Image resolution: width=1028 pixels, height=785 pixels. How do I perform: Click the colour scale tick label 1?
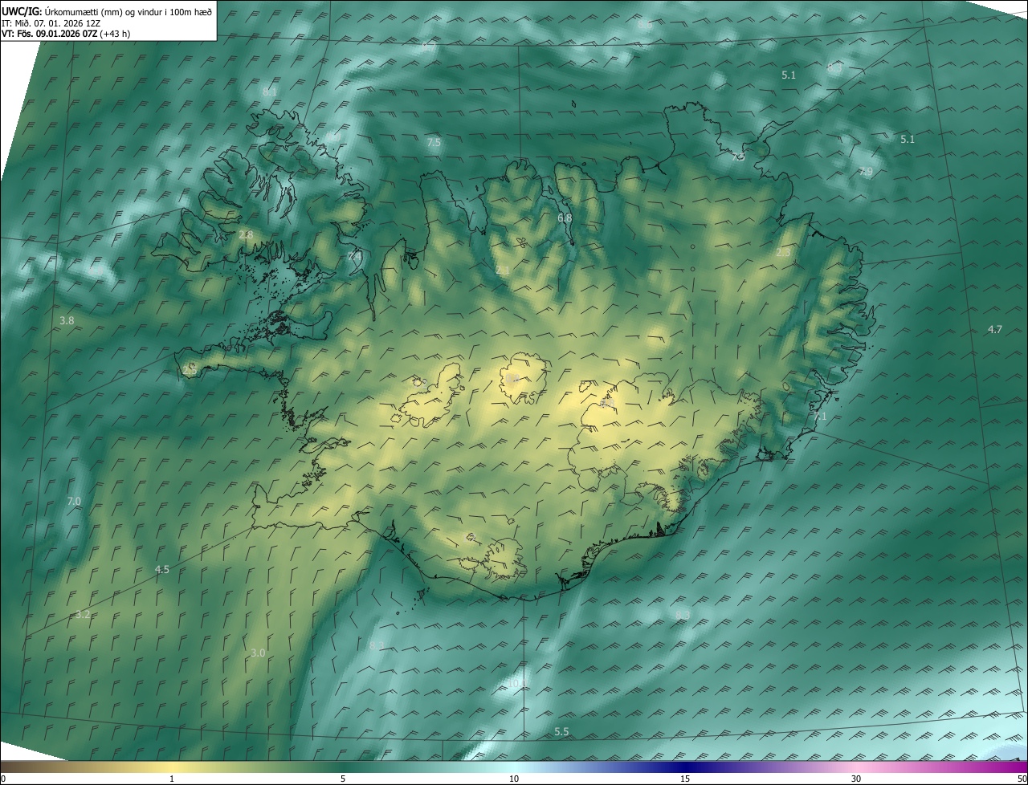pos(172,779)
